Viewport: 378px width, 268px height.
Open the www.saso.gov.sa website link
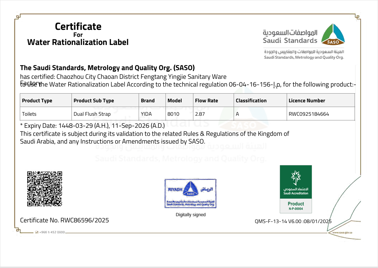click(x=342, y=232)
